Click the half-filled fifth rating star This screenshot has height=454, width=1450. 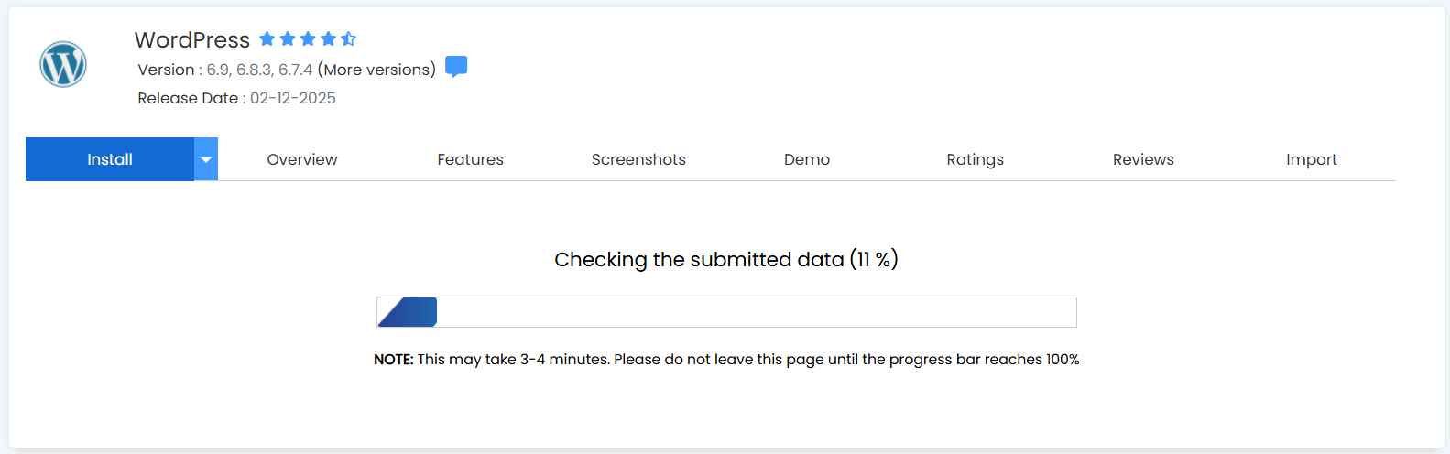(x=349, y=38)
